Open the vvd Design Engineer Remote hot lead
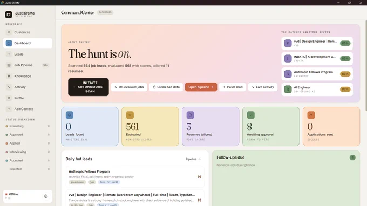Image resolution: width=367 pixels, height=206 pixels. (135, 198)
